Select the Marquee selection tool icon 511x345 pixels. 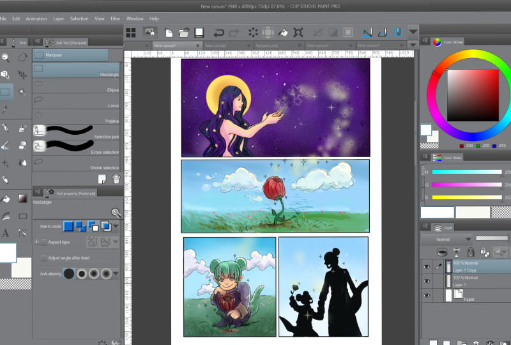[x=5, y=91]
